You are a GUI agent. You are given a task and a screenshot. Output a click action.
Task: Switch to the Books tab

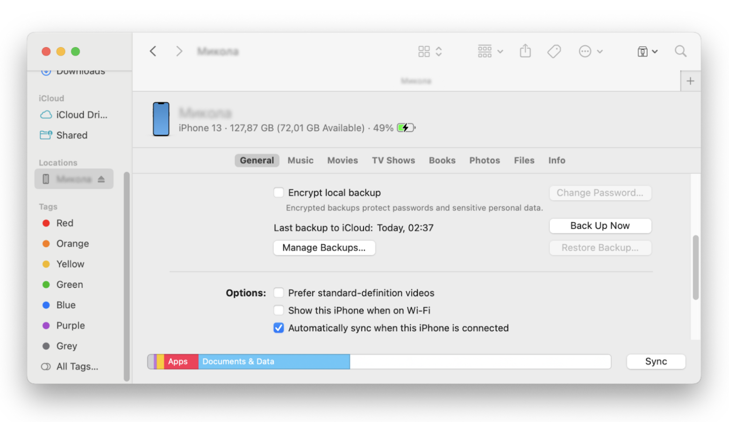click(x=442, y=161)
